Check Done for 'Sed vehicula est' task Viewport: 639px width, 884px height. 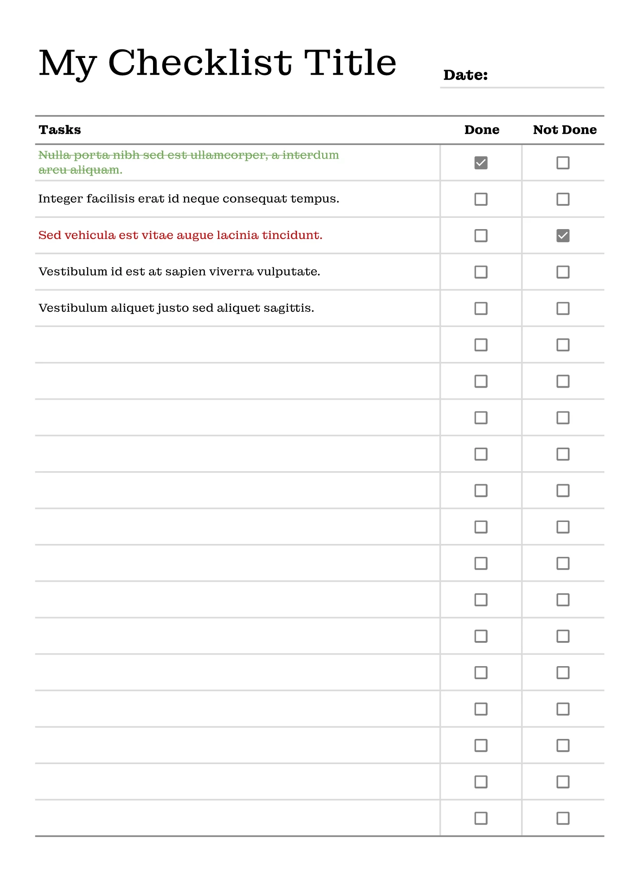481,235
